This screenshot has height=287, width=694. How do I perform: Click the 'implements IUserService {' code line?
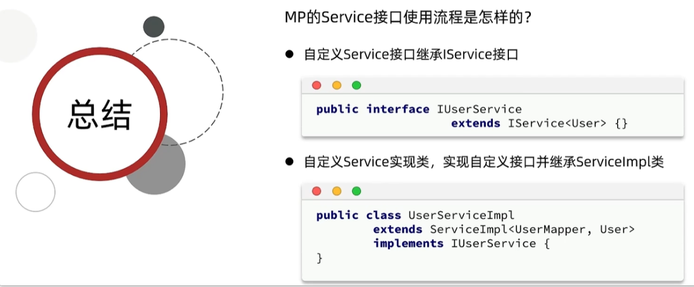click(460, 244)
